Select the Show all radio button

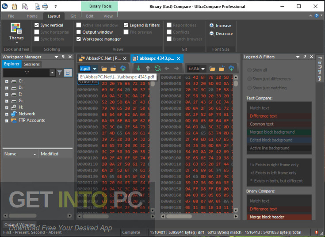[x=249, y=70]
